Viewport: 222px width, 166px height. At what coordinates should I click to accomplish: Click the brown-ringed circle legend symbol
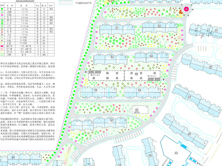2,29
